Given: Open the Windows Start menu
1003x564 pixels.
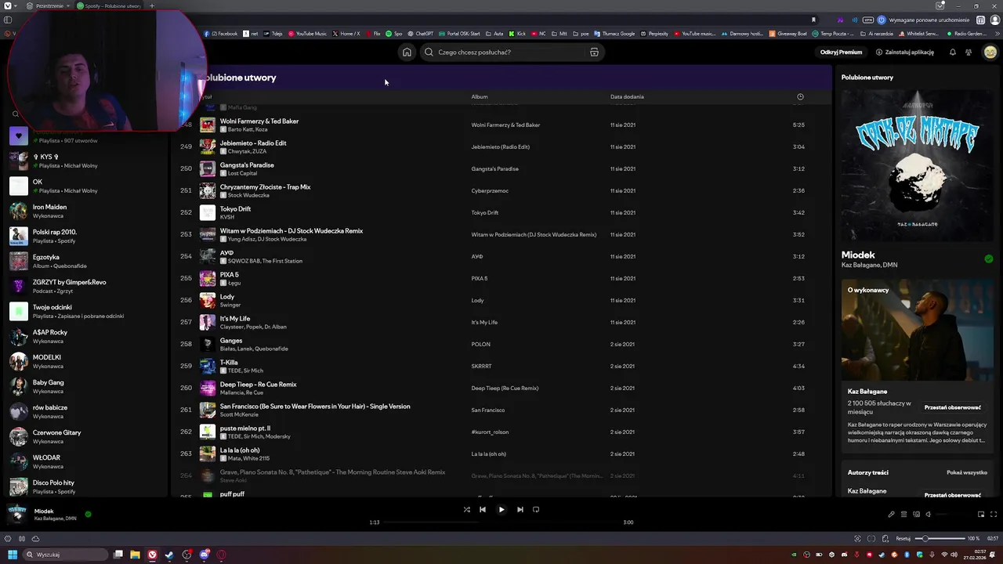Looking at the screenshot, I should point(13,555).
